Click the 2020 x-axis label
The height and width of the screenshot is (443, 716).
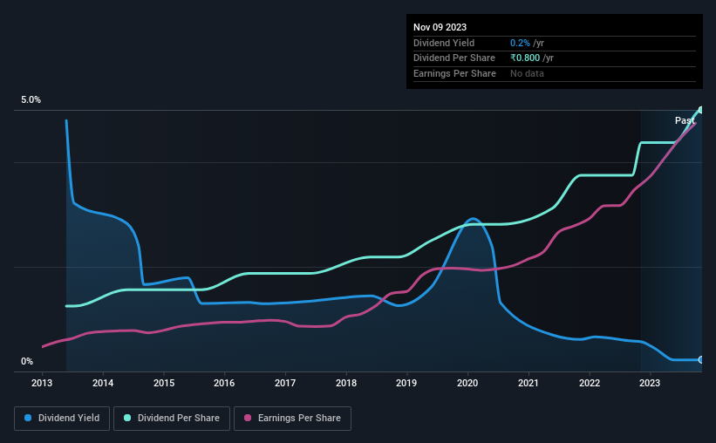(467, 383)
